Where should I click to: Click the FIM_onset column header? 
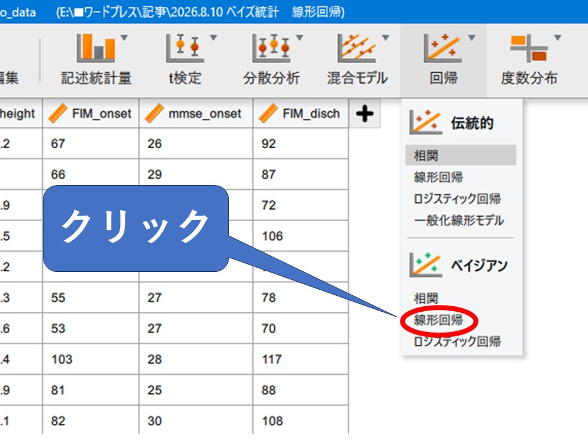(x=91, y=113)
